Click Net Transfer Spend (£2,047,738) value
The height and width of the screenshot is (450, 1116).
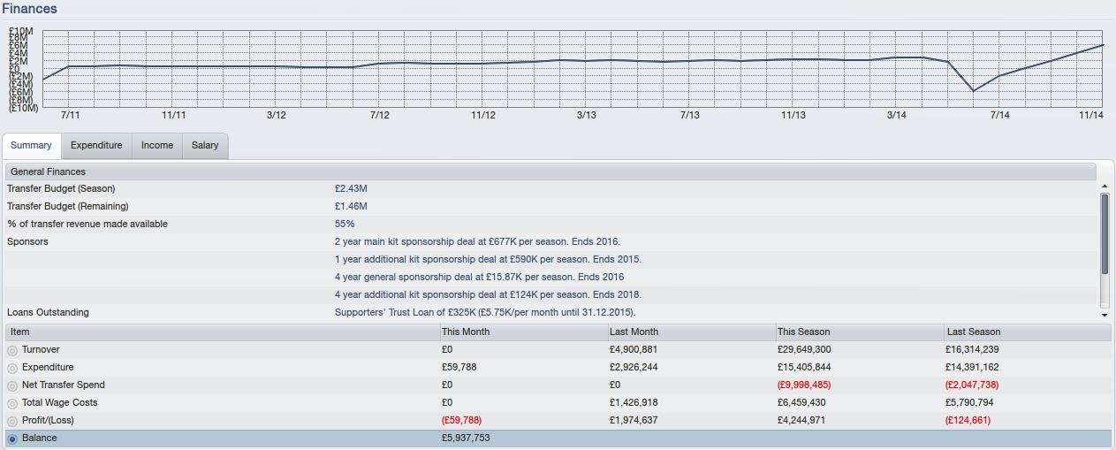(x=972, y=385)
